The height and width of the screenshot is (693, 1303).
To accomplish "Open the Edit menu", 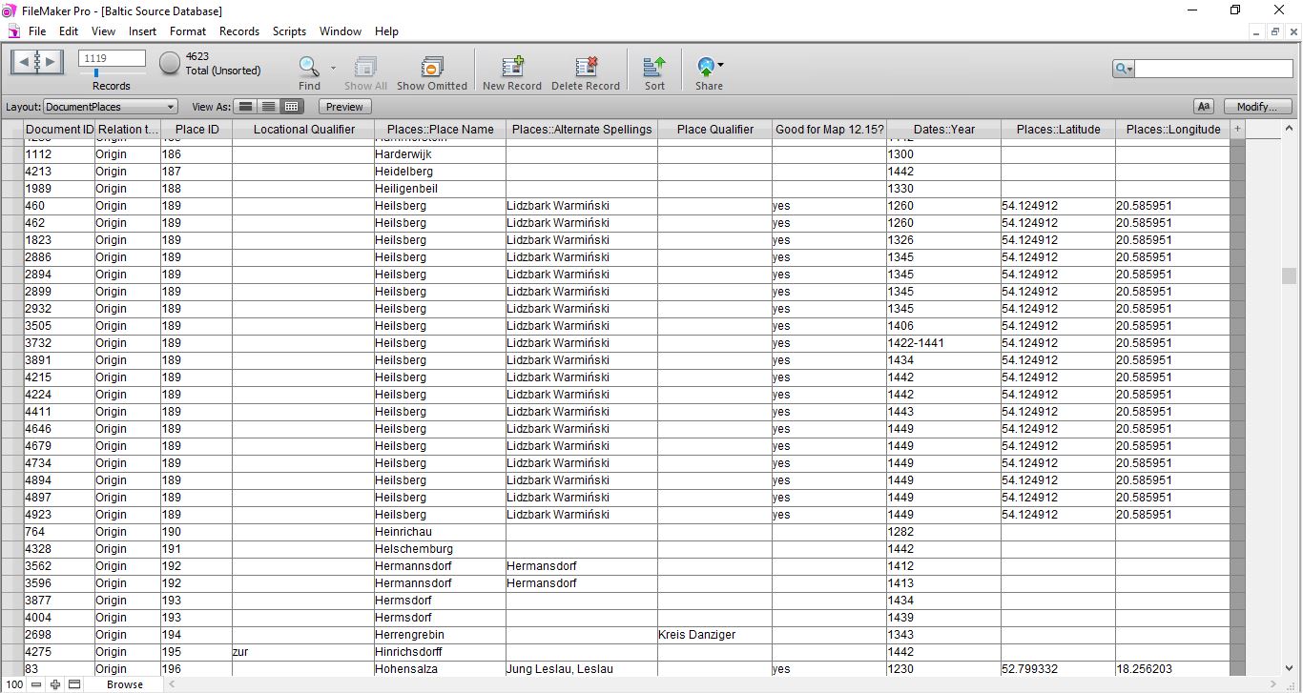I will (69, 31).
